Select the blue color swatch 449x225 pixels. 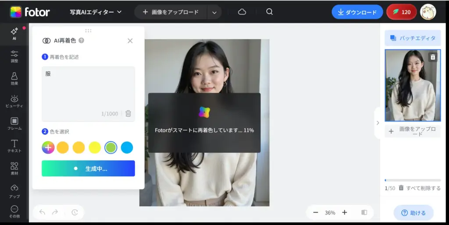click(127, 147)
